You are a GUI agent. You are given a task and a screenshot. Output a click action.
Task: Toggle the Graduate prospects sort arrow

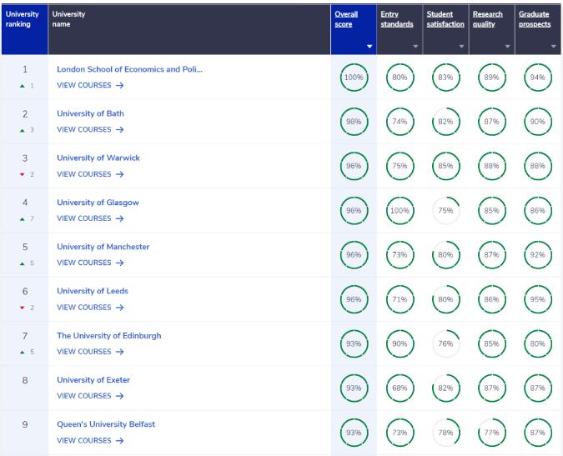click(553, 47)
